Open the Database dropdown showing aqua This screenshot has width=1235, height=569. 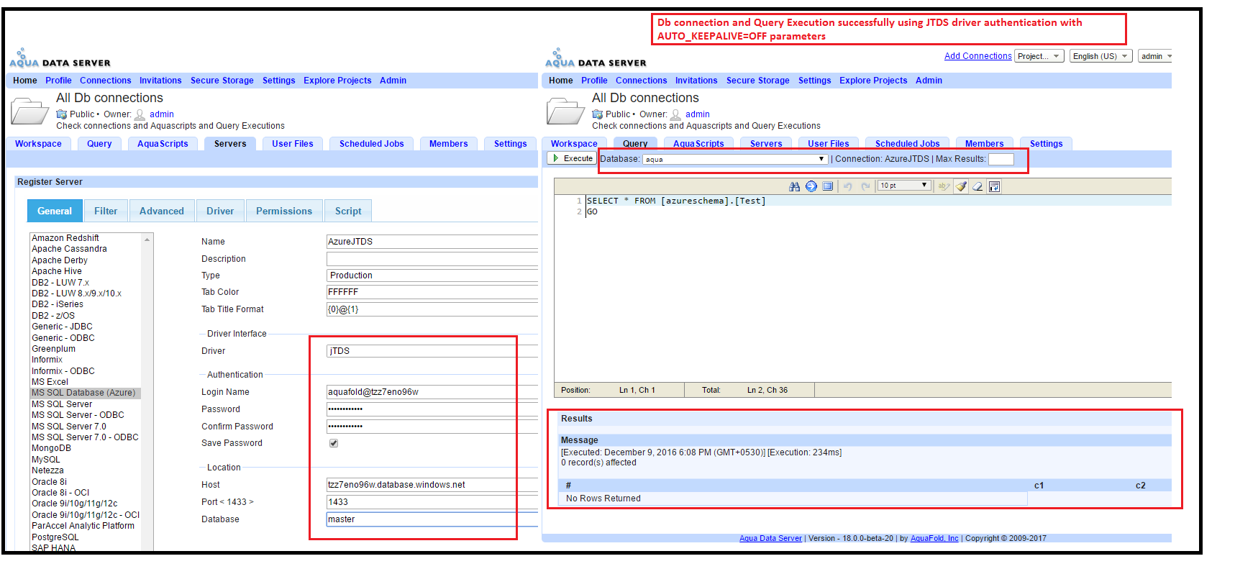pos(734,159)
